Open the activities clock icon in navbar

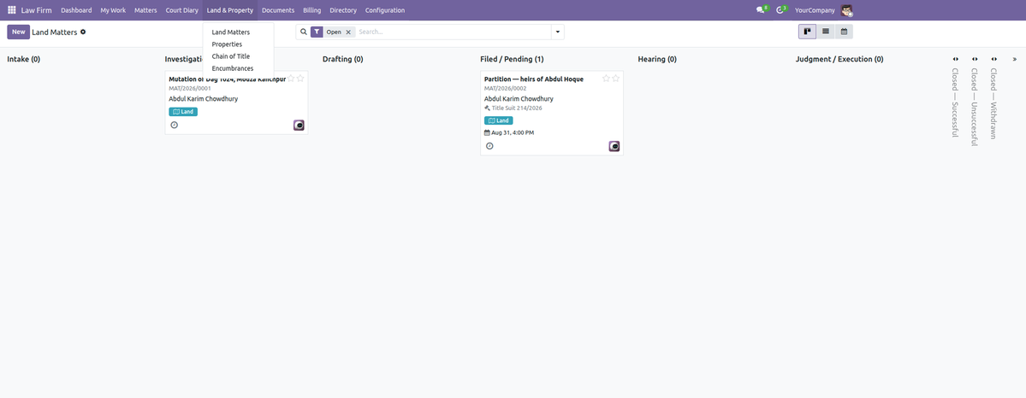[780, 10]
